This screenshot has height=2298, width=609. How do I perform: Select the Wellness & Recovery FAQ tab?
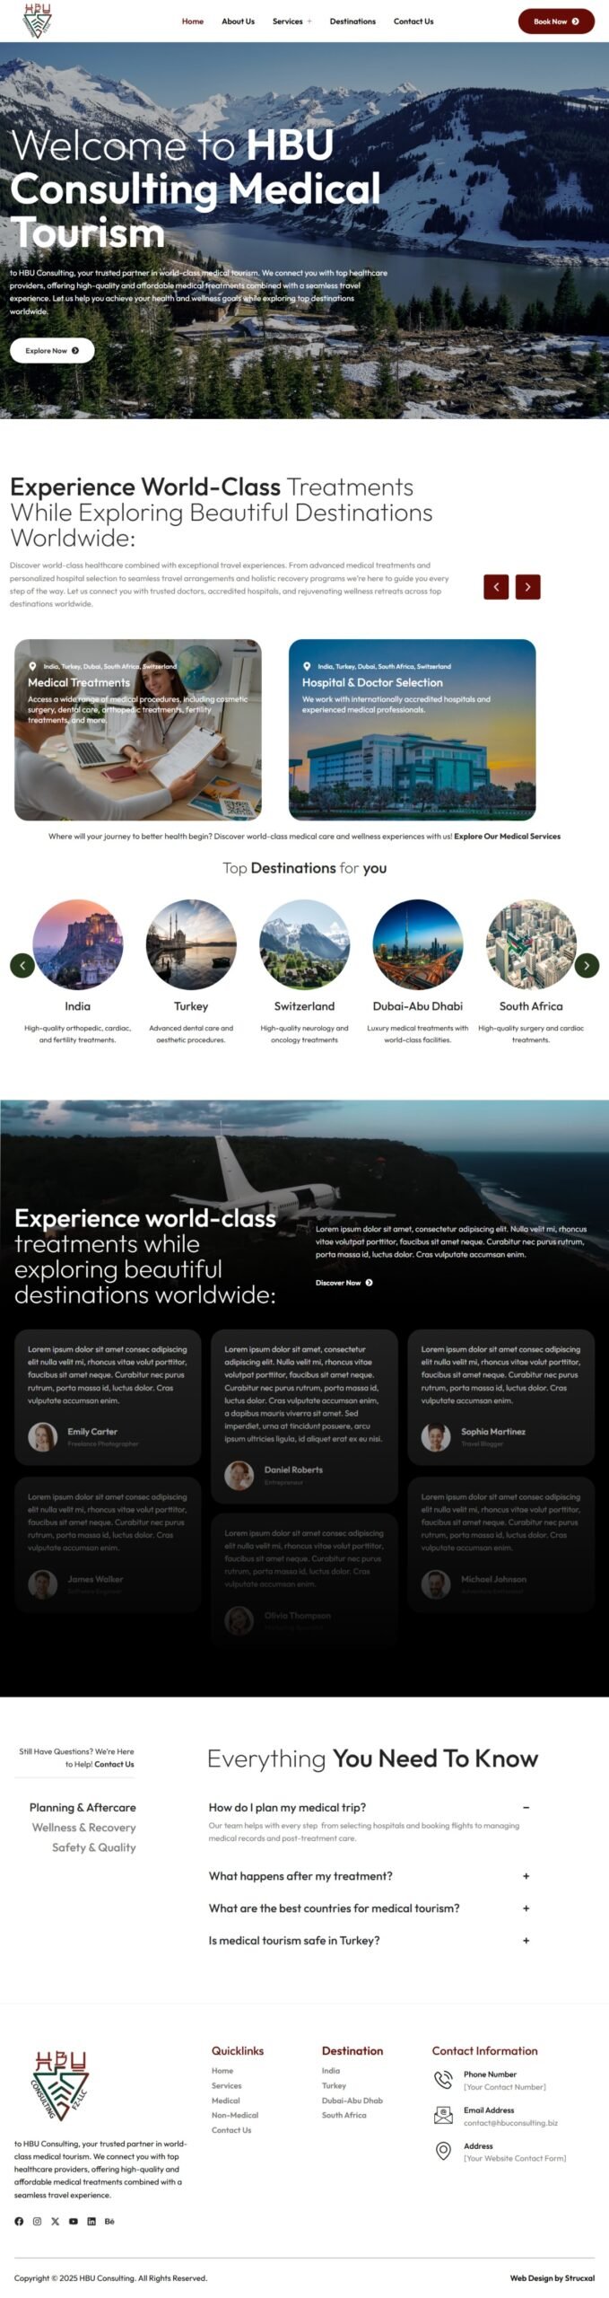tap(83, 1827)
